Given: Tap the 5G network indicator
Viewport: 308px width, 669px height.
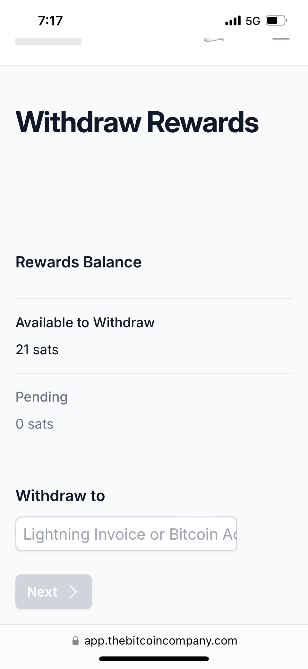Looking at the screenshot, I should 253,21.
